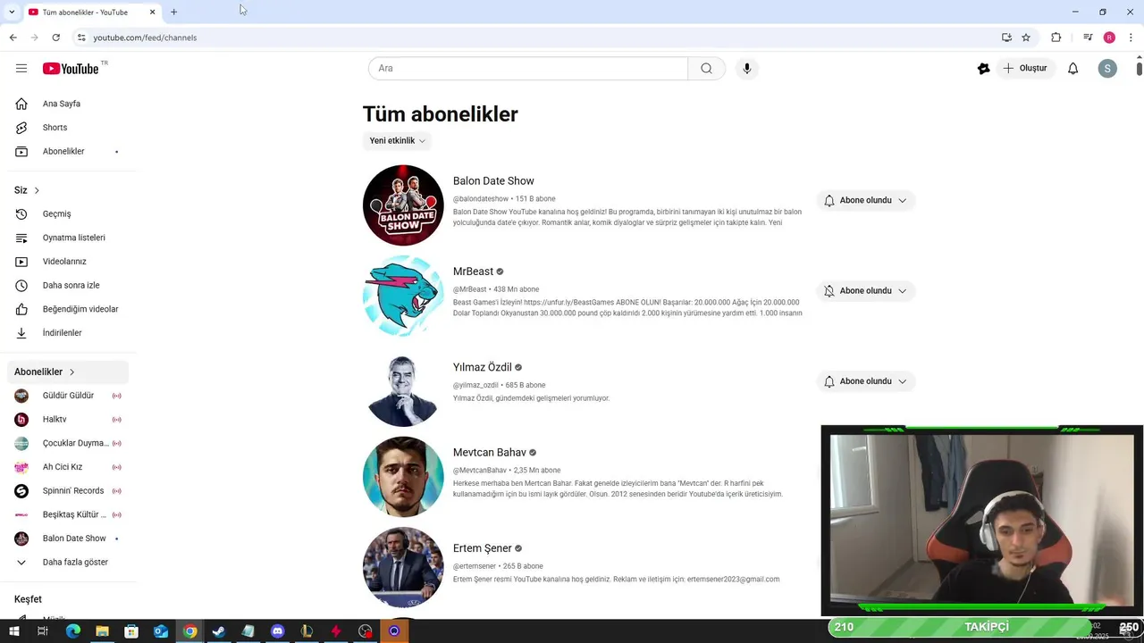Open Mevtcan Bahav channel title
The image size is (1144, 643).
coord(490,453)
